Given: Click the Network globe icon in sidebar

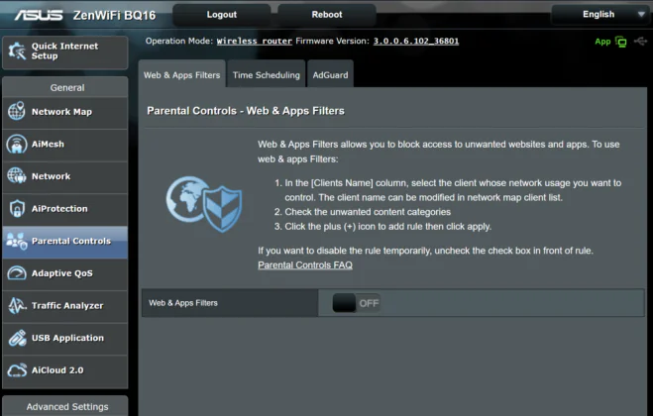Looking at the screenshot, I should click(17, 175).
